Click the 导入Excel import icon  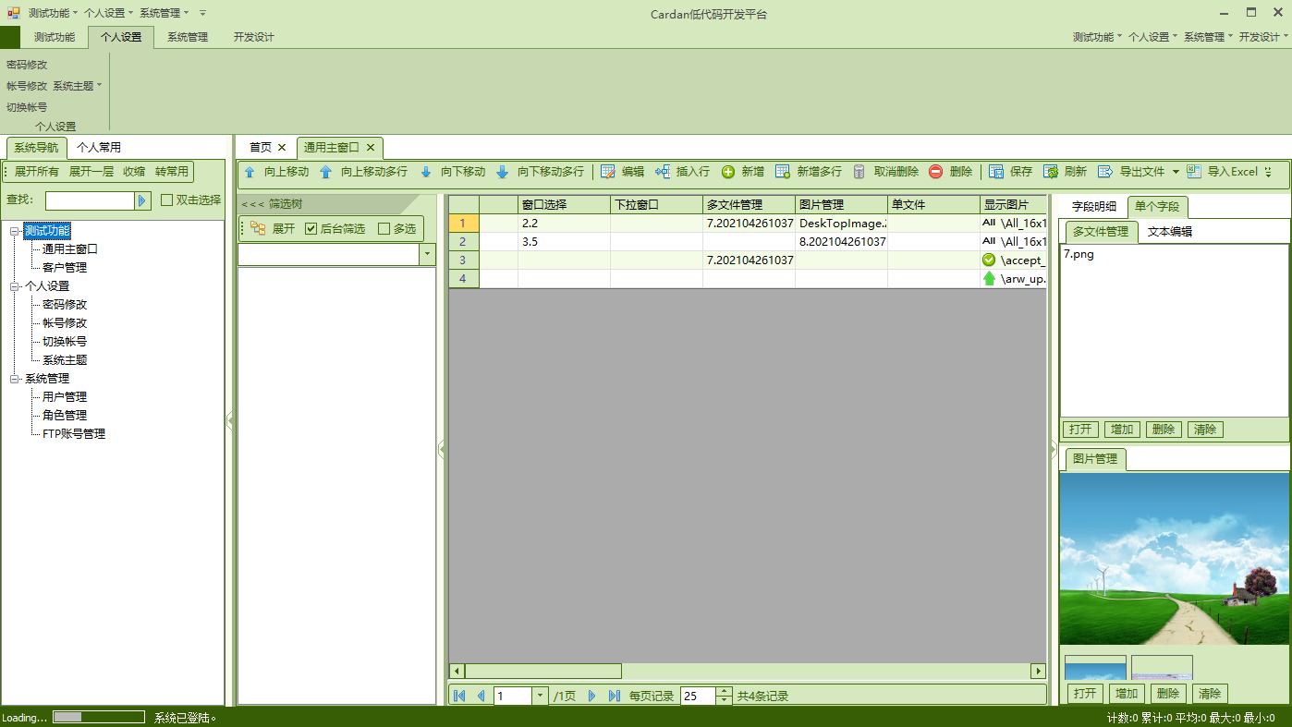(1194, 172)
